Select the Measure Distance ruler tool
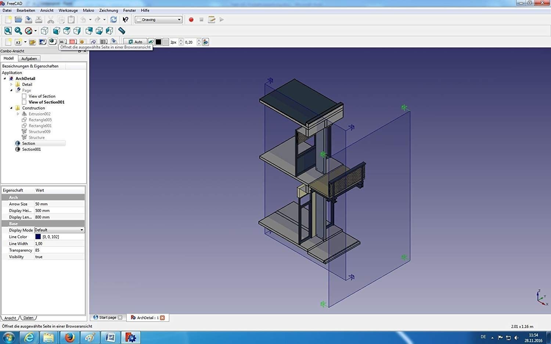The image size is (551, 344). [x=122, y=31]
